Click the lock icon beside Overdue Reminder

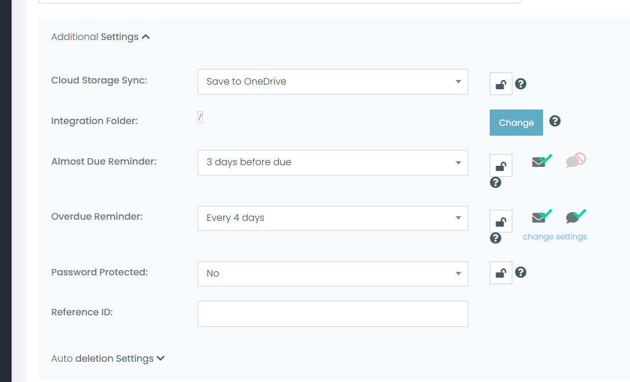point(501,221)
